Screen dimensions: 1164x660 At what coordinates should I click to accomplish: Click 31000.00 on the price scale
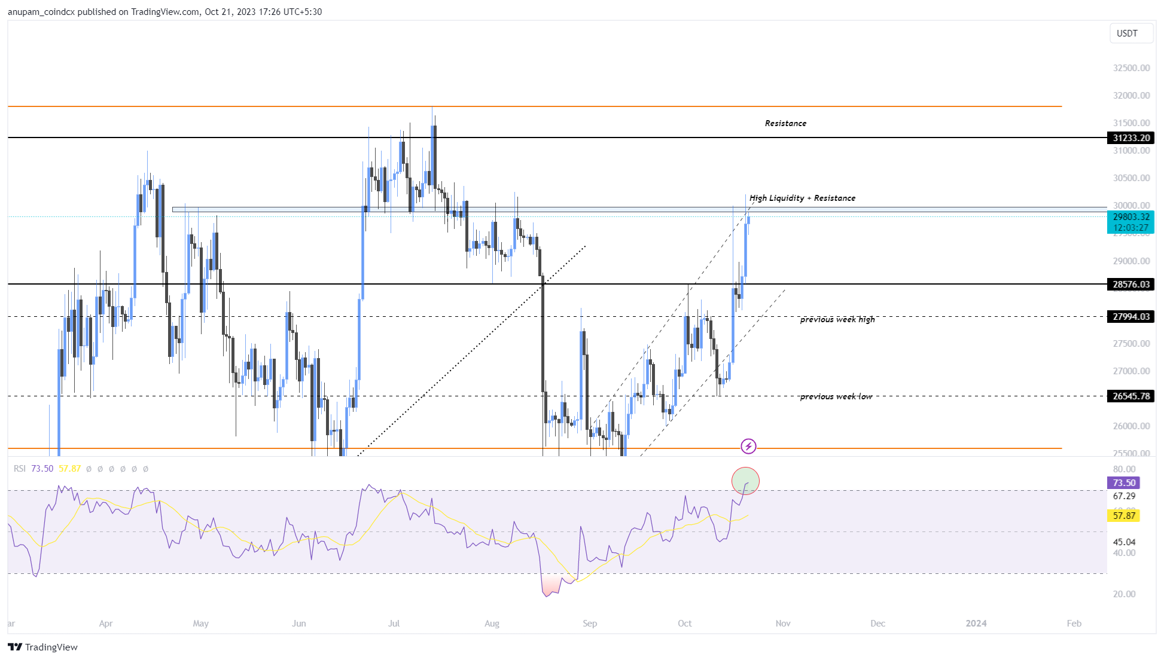click(1131, 151)
